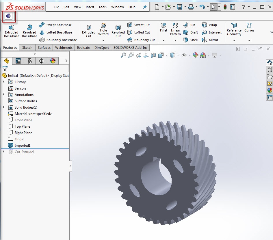Switch to the ConfigurationManager tab
Image resolution: width=273 pixels, height=240 pixels.
click(x=30, y=61)
